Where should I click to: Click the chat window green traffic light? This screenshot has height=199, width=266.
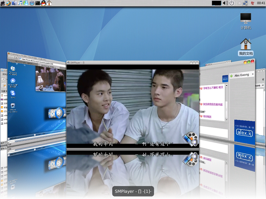[249, 62]
